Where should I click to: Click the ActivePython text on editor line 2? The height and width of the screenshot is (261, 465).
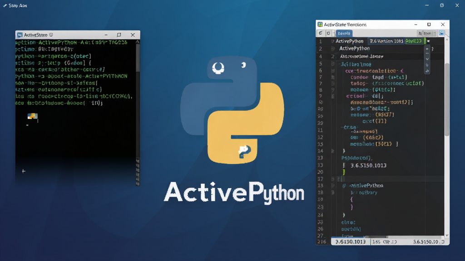(x=354, y=48)
